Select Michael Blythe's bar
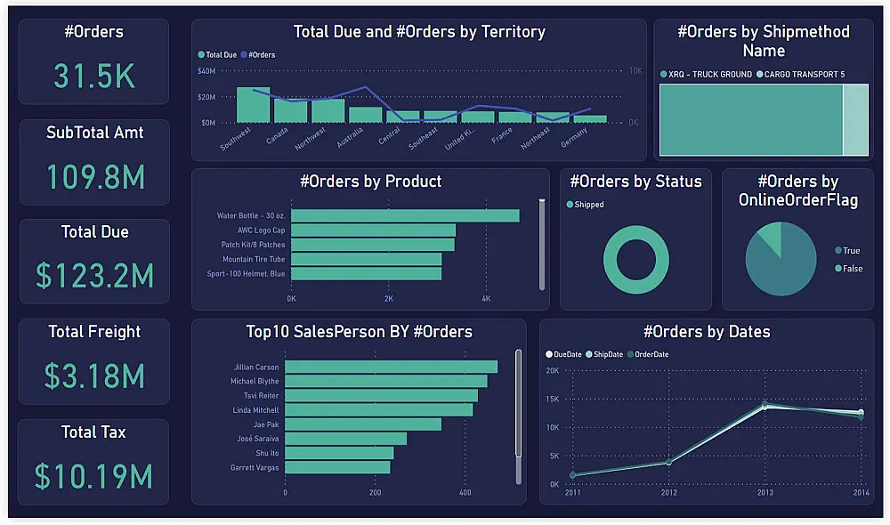Screen dimensions: 890x525 tap(386, 381)
